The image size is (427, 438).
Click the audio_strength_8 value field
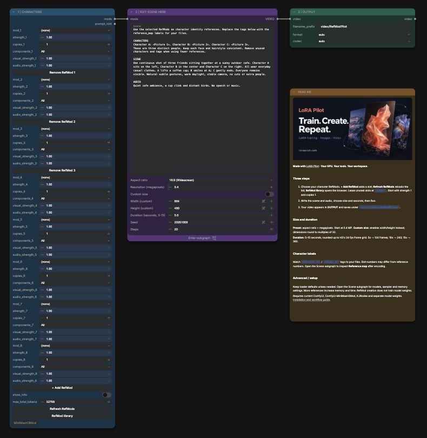tap(76, 381)
